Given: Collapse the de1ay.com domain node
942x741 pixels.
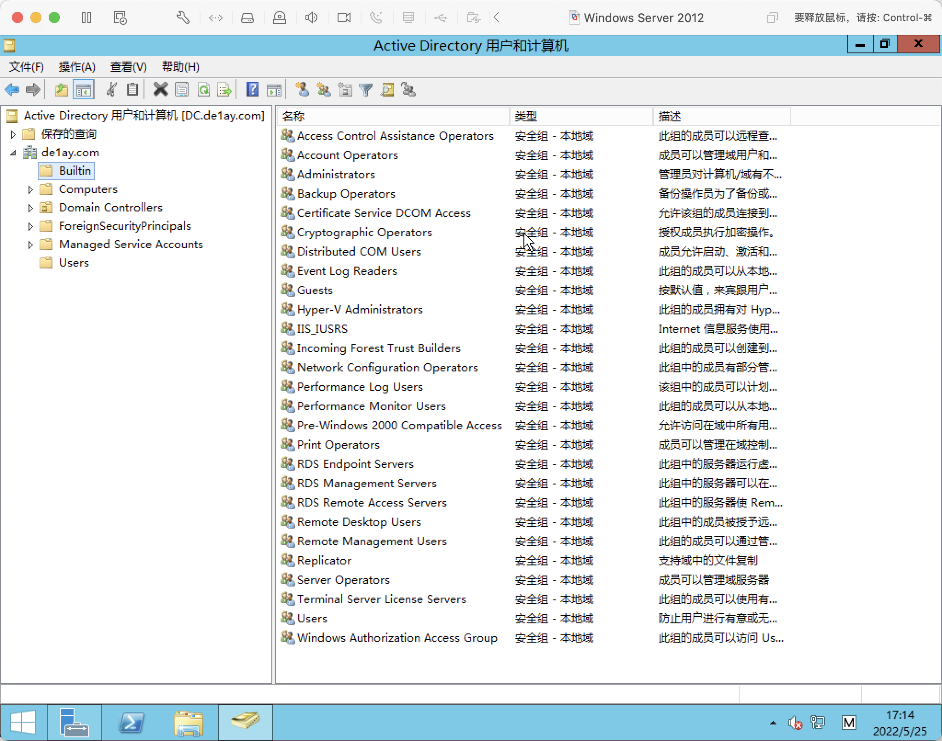Looking at the screenshot, I should (13, 153).
